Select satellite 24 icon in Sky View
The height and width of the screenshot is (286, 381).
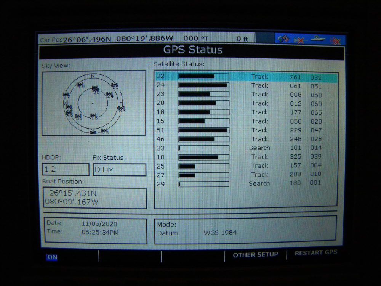[x=110, y=95]
